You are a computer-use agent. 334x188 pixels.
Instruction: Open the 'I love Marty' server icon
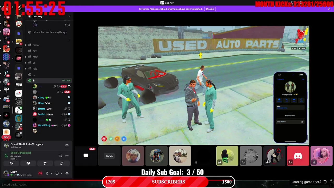click(19, 93)
